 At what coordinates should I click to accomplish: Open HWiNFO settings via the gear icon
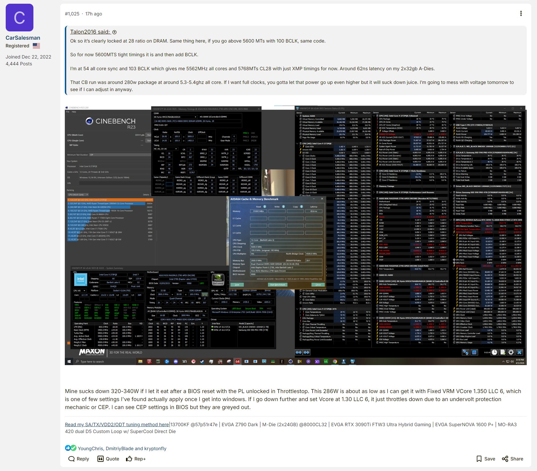(511, 352)
